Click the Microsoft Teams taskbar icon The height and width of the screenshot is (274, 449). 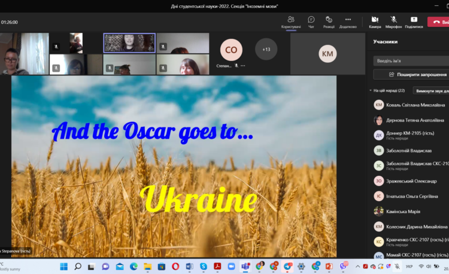(245, 267)
